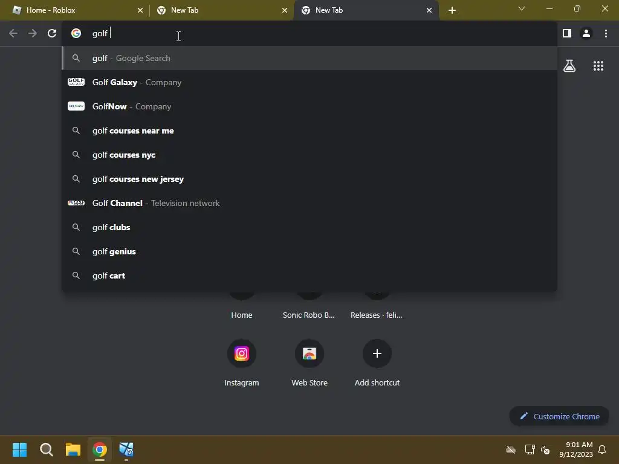619x464 pixels.
Task: Select the golf cart suggestion
Action: click(309, 275)
